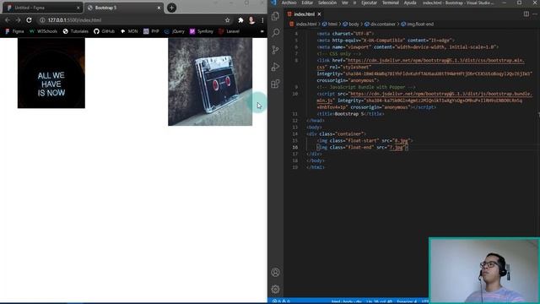This screenshot has width=540, height=304.
Task: Open the jQuery bookmark
Action: coord(175,31)
